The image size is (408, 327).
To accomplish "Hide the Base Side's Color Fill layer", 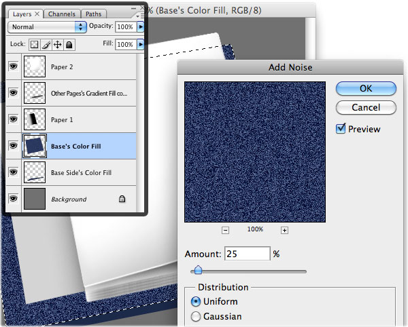I will click(14, 172).
